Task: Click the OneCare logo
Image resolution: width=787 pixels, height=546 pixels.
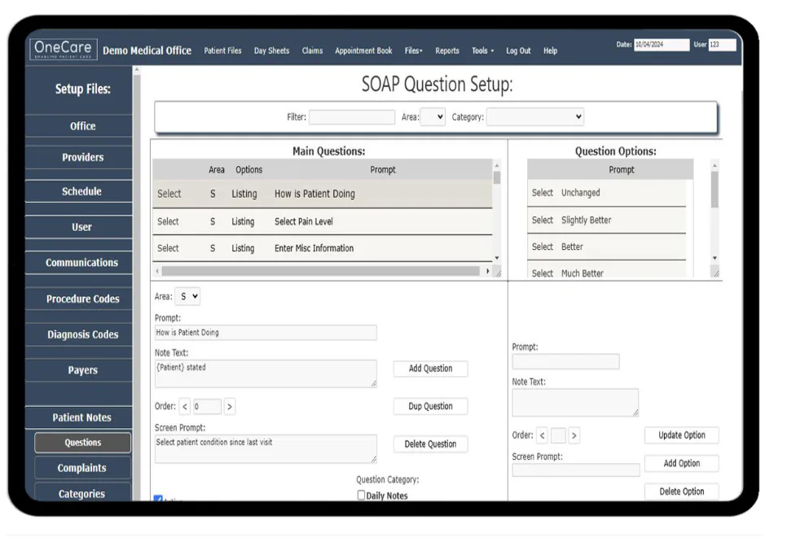Action: [64, 49]
